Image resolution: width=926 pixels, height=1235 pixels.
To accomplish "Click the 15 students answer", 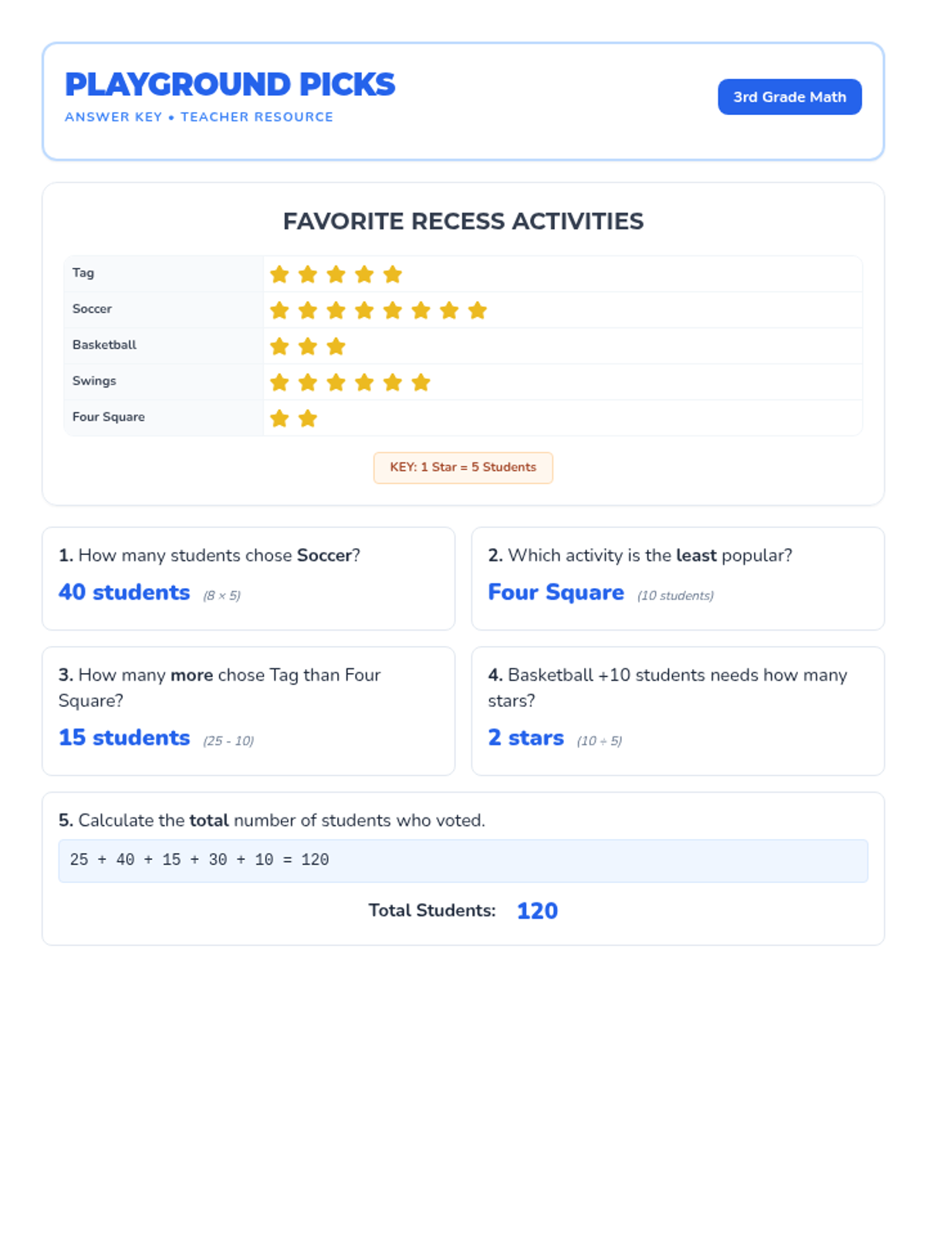I will (124, 738).
